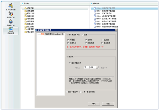Open 95719 亚马逊订单下载设置 entry
The width and height of the screenshot is (159, 110).
point(105,19)
